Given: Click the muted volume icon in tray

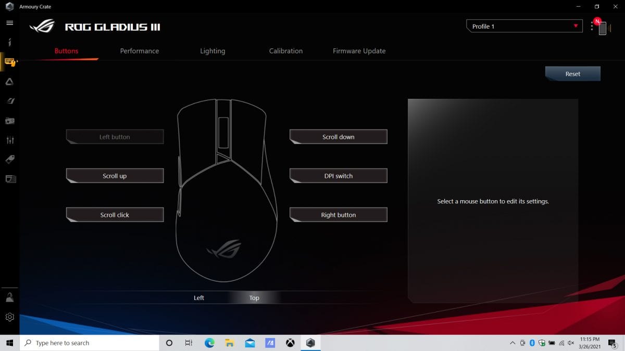Looking at the screenshot, I should click(x=572, y=343).
